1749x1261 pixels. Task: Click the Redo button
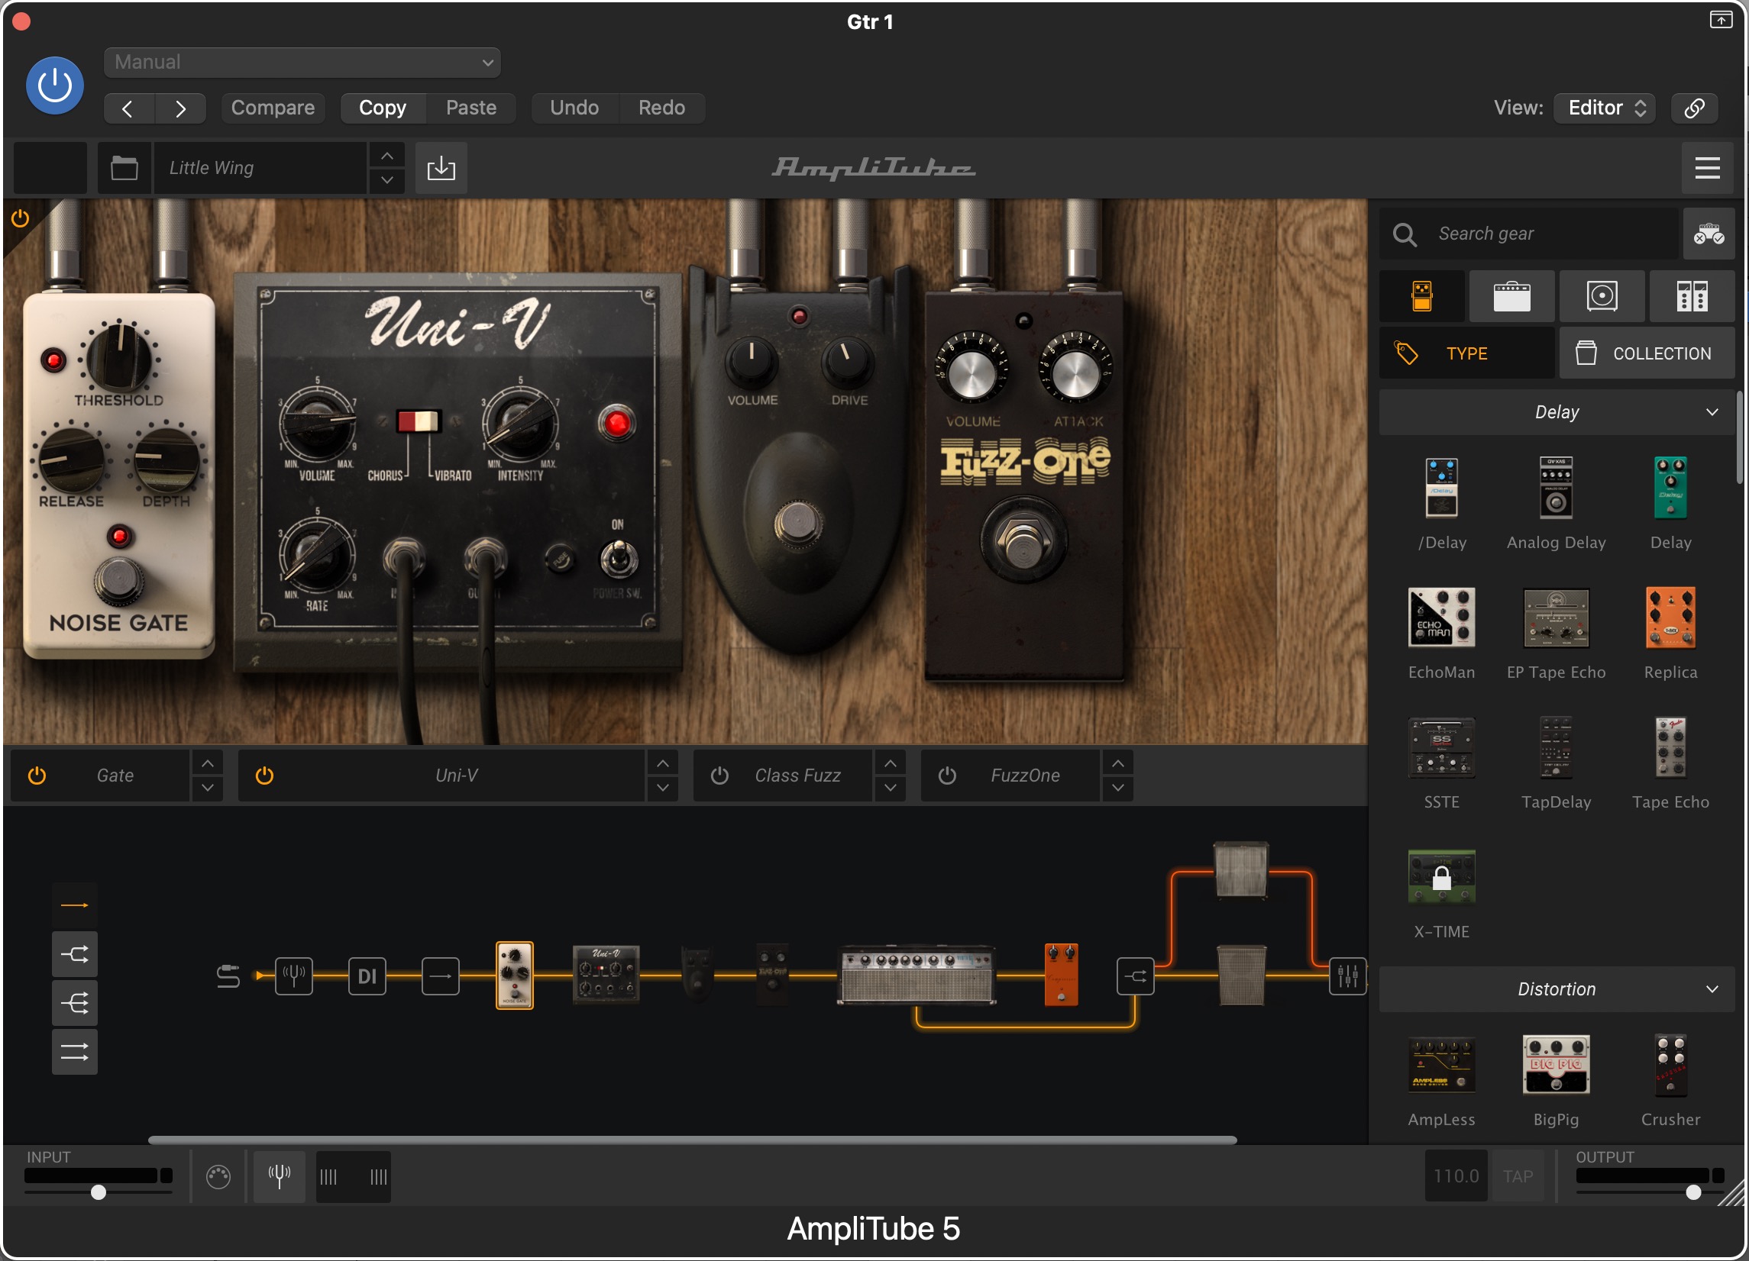tap(661, 108)
